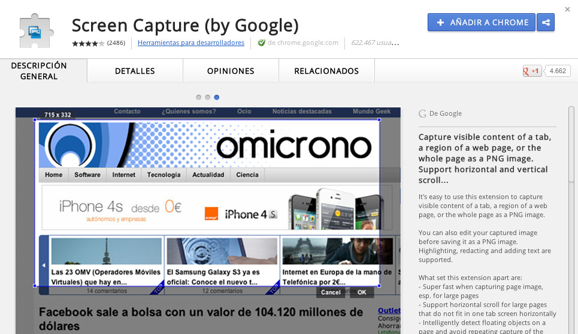Click the star rating icons
Viewport: 578px width, 334px height.
88,43
